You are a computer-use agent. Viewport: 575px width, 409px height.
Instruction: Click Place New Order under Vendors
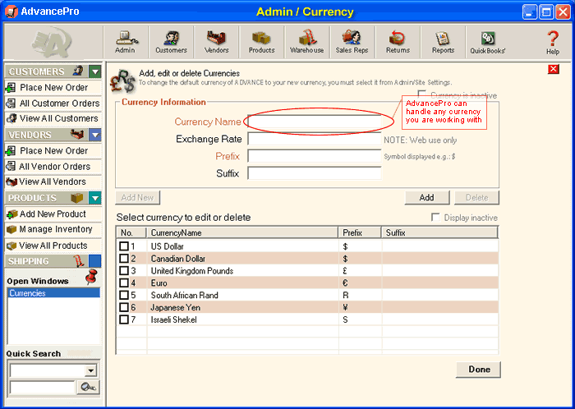point(53,150)
